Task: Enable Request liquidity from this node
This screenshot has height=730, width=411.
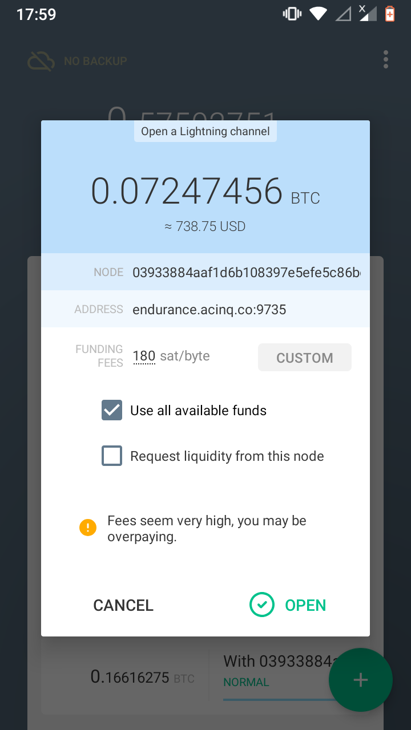Action: point(112,456)
